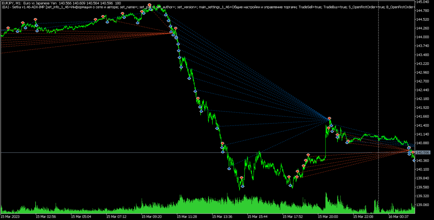The width and height of the screenshot is (434, 220).
Task: Click the 143.480 price axis label
Action: [x=423, y=55]
